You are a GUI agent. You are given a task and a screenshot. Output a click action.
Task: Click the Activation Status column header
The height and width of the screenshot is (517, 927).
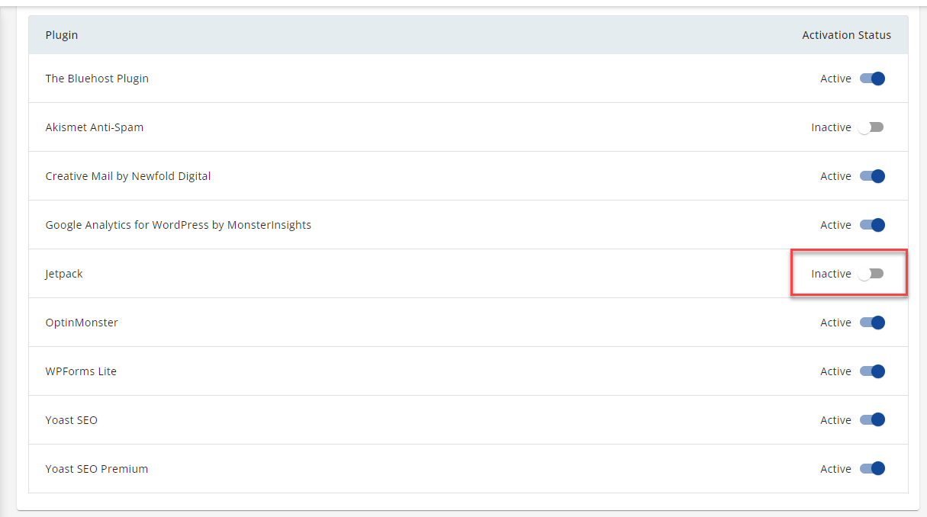coord(846,34)
